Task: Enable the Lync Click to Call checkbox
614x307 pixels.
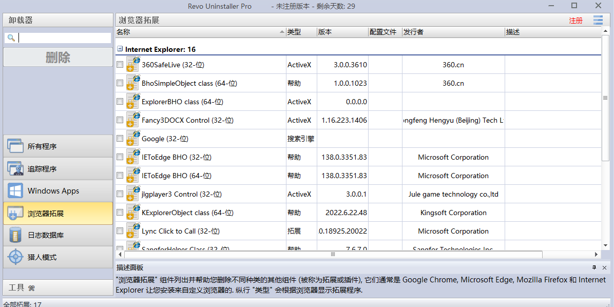Action: [x=120, y=231]
